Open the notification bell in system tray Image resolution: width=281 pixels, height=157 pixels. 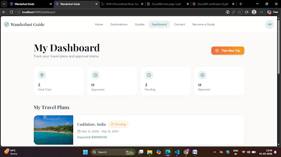pos(275,152)
